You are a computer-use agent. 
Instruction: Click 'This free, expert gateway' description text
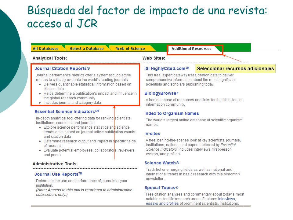tap(191, 80)
